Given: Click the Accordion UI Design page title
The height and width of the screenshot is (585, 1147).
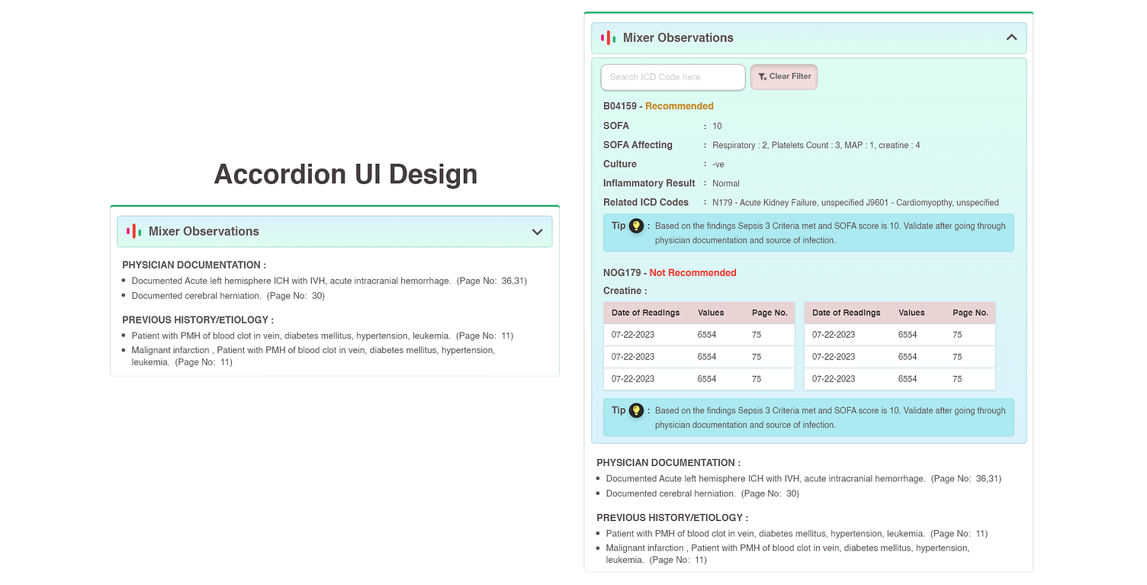Looking at the screenshot, I should pos(345,174).
